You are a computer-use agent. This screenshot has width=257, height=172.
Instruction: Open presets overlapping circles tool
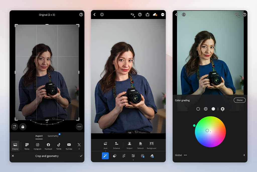point(114,156)
